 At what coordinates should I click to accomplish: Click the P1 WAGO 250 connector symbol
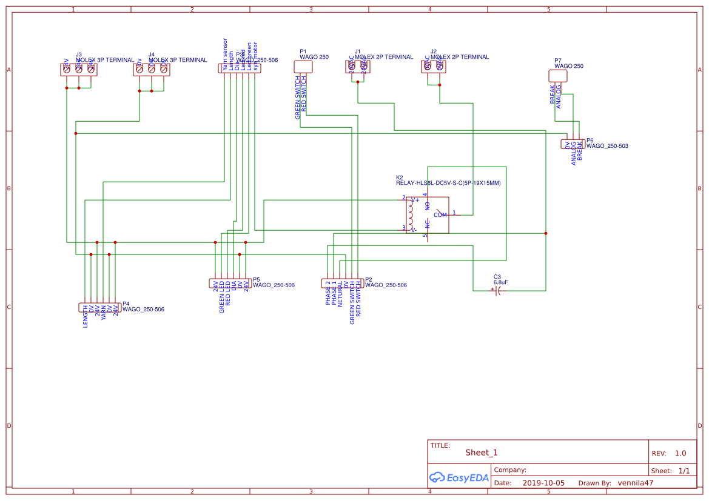303,66
